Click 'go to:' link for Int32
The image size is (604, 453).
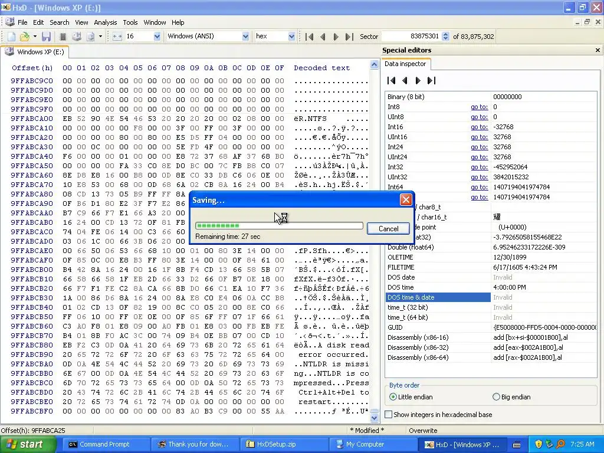pyautogui.click(x=479, y=167)
